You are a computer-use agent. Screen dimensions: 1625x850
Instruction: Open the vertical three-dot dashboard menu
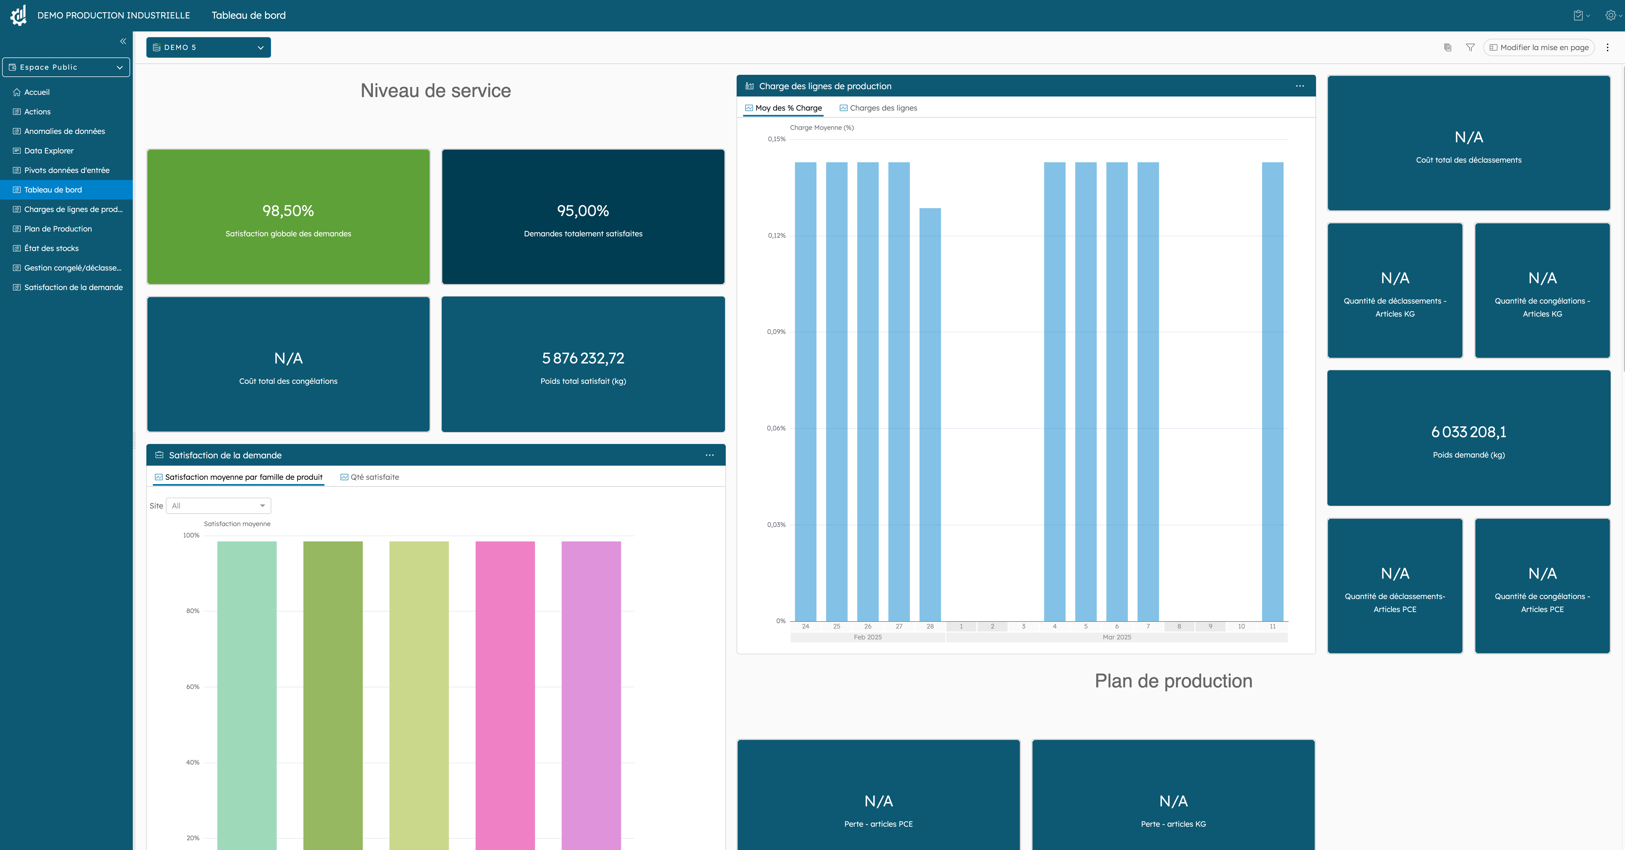coord(1607,47)
